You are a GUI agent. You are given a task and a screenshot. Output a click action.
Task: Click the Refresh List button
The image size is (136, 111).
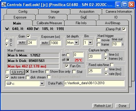point(103,106)
